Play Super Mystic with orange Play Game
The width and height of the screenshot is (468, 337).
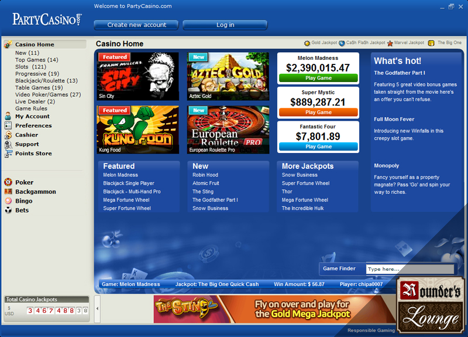(x=318, y=113)
